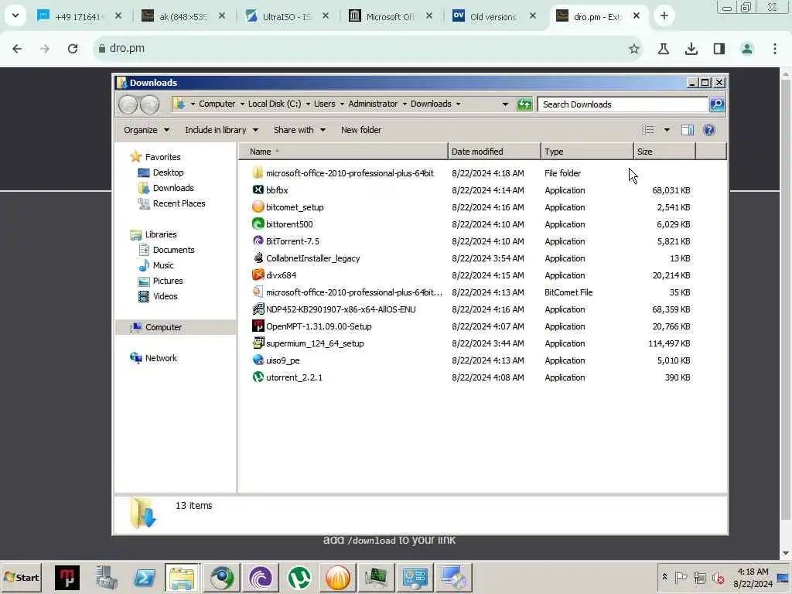Select CollabnetInstaller_legacy file icon
This screenshot has height=594, width=792.
click(258, 258)
